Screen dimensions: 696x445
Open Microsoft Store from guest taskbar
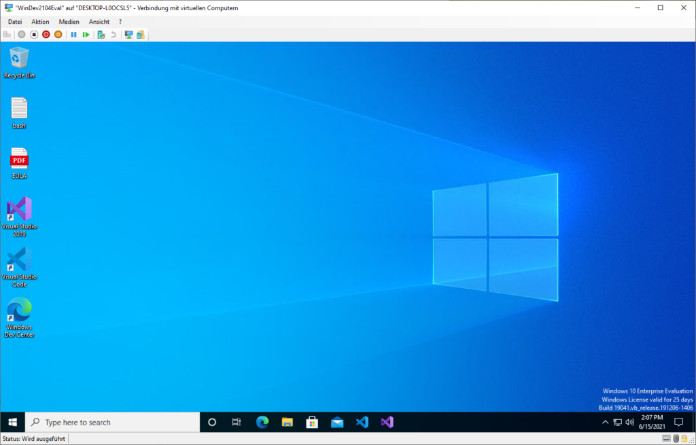coord(312,422)
